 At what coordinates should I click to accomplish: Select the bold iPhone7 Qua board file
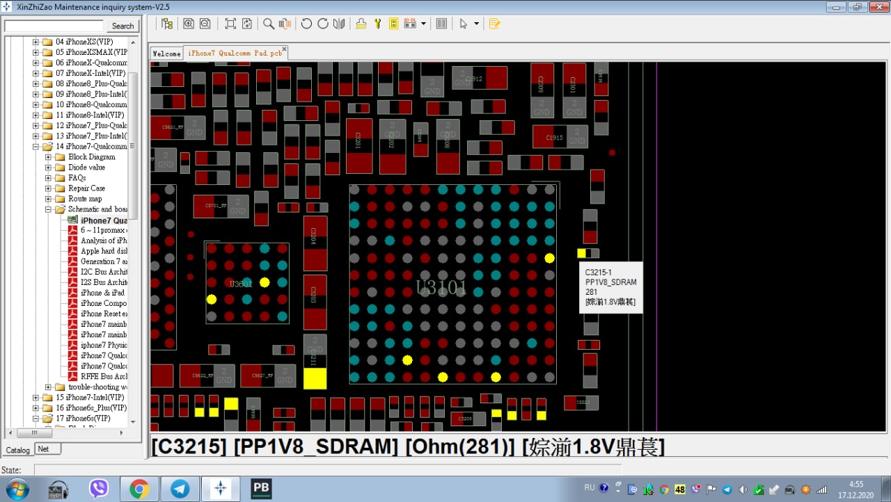(103, 220)
